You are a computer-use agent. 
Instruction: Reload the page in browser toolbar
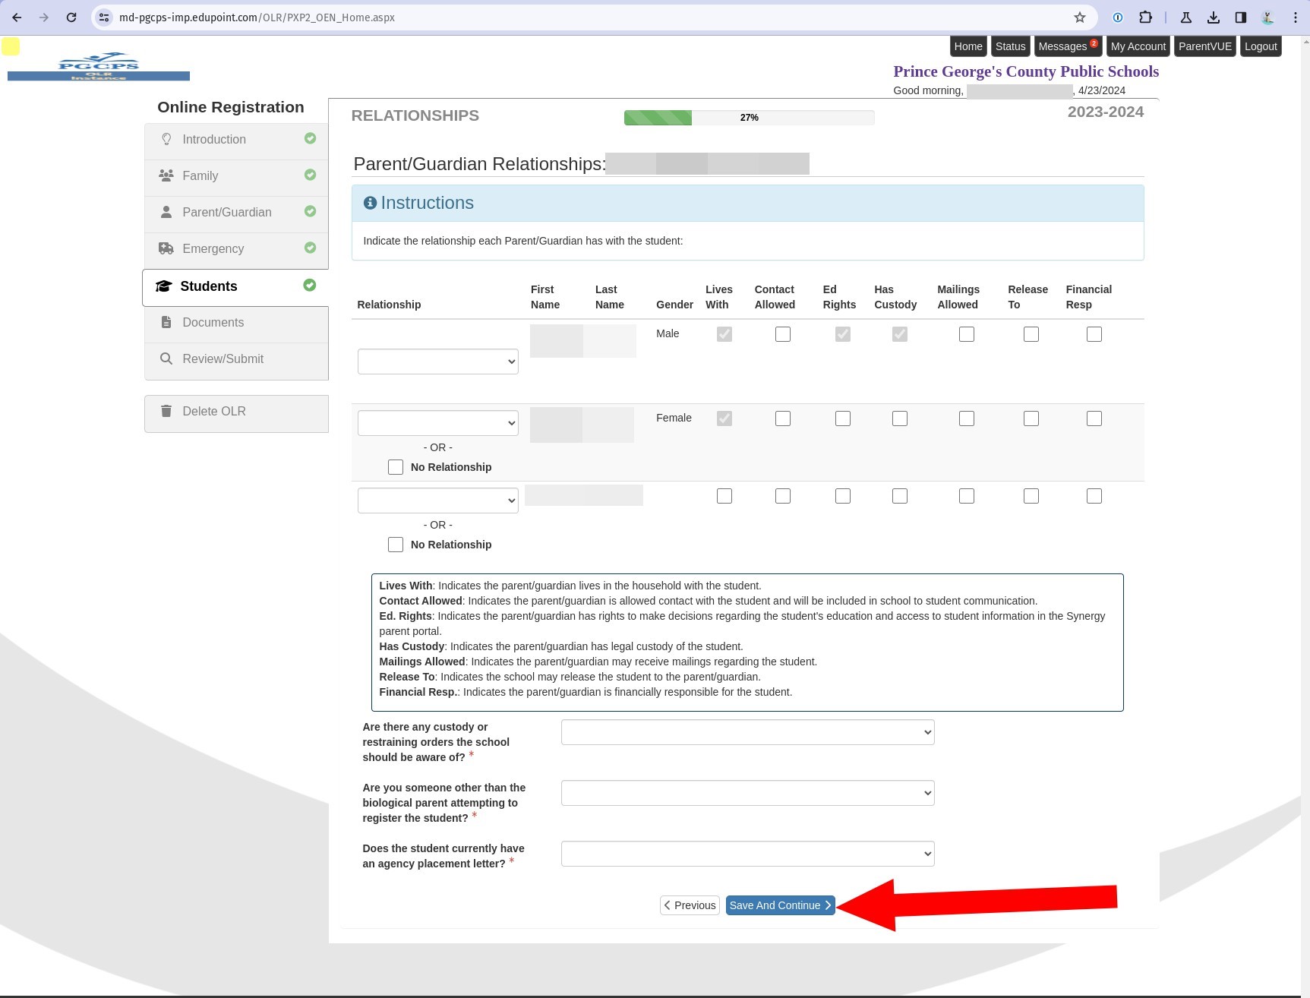[71, 17]
